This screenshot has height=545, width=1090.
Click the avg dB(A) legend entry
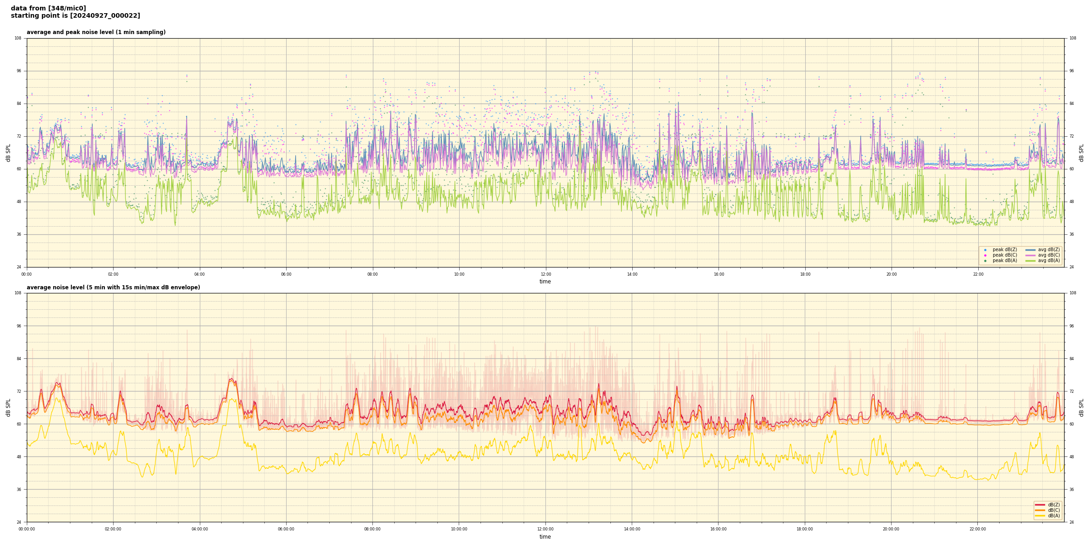(x=1049, y=261)
